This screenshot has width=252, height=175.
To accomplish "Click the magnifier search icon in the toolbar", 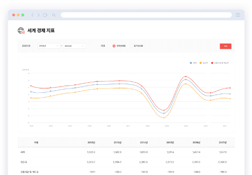I will tap(54, 15).
